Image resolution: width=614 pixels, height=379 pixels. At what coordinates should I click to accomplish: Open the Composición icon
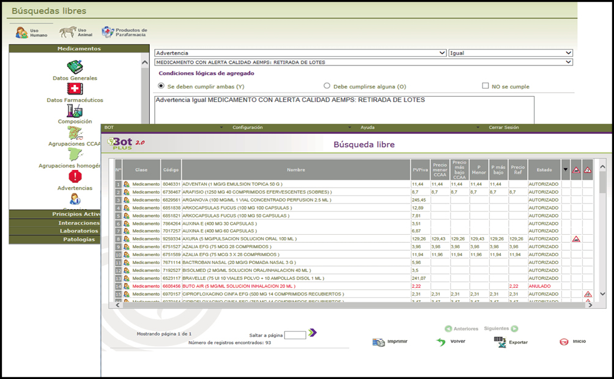point(75,111)
